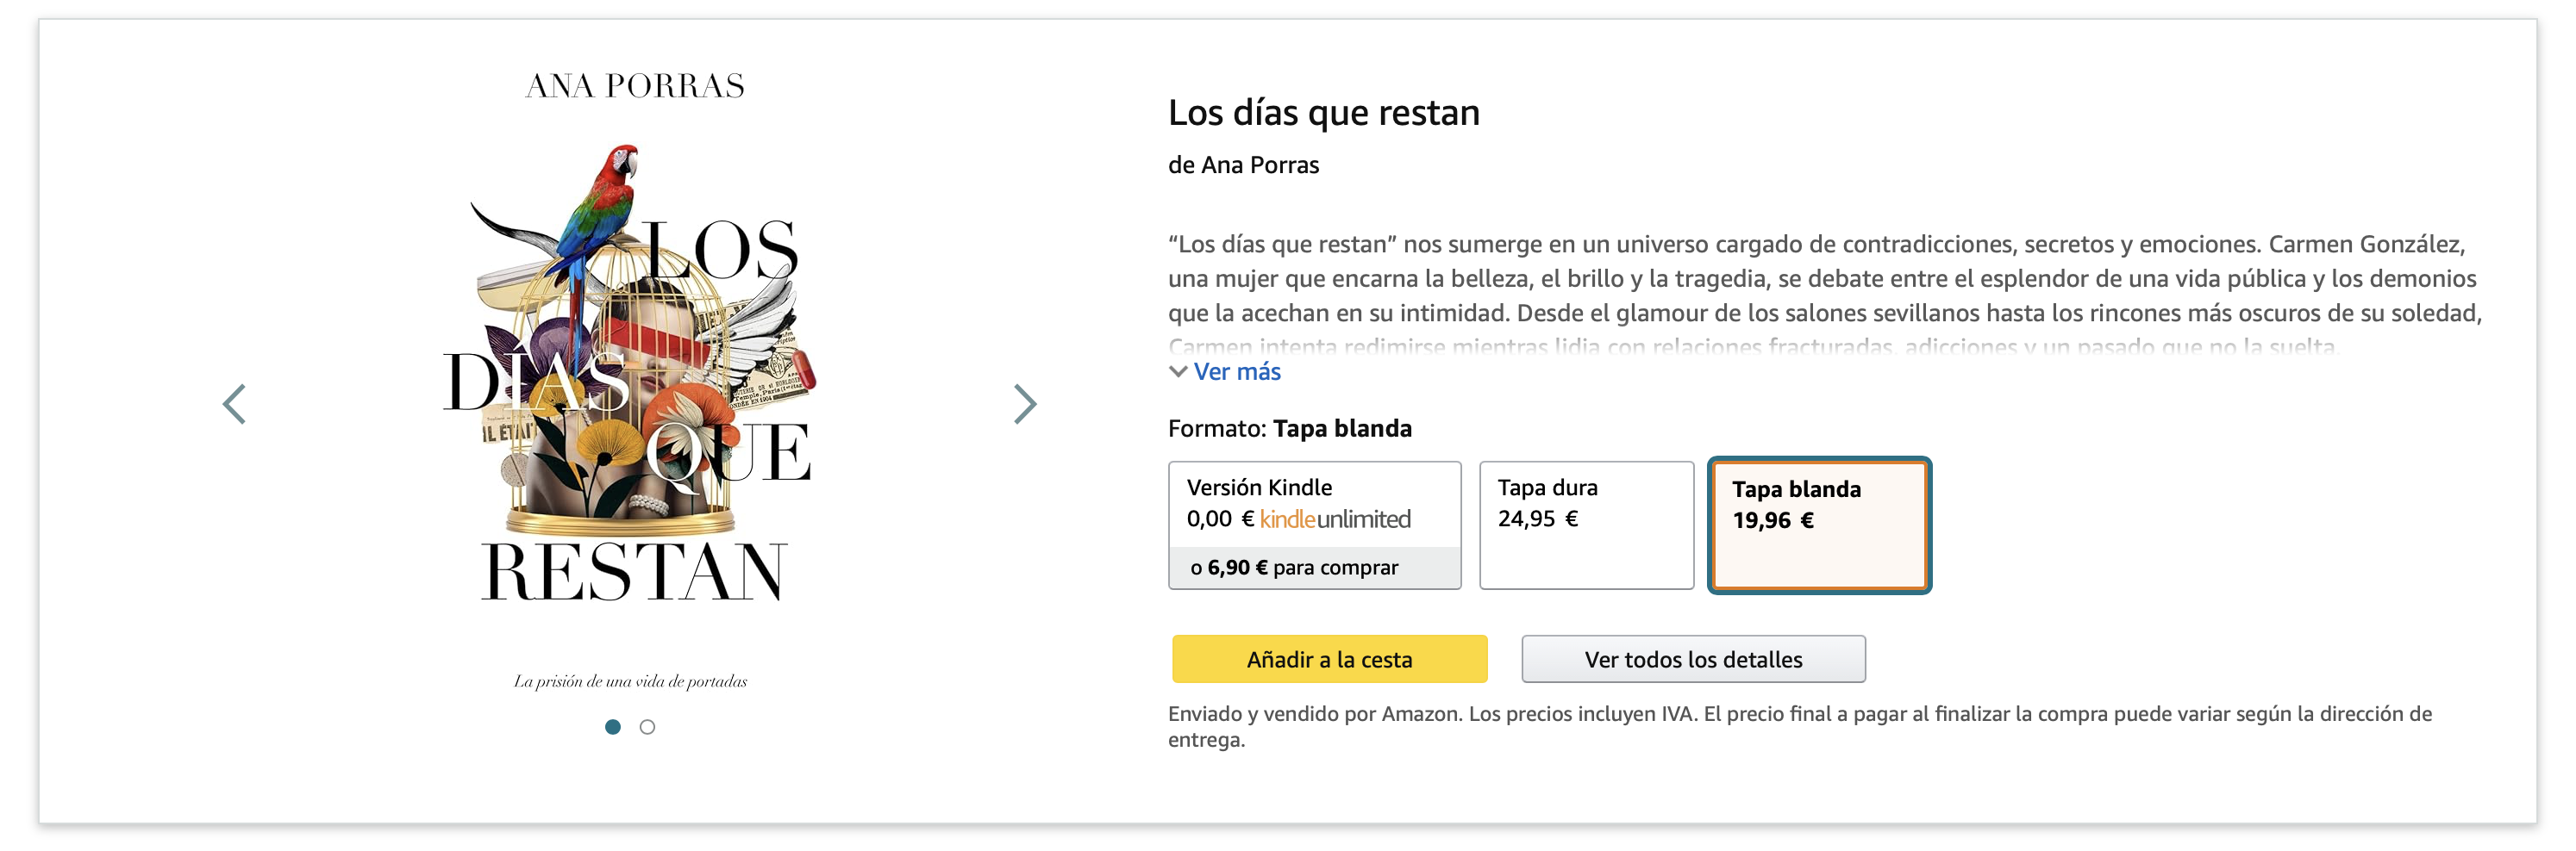Switch to the second carousel dot
2576x851 pixels.
pyautogui.click(x=648, y=727)
